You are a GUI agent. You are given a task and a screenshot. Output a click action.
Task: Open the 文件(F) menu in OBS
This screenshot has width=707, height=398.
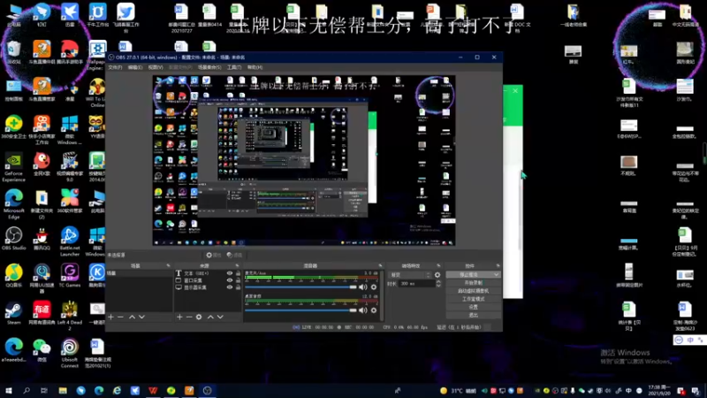[x=115, y=67]
